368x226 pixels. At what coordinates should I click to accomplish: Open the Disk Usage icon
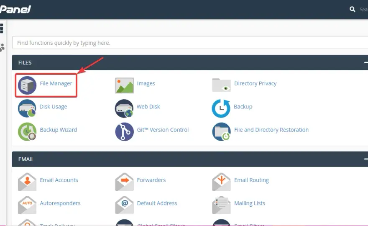click(27, 108)
